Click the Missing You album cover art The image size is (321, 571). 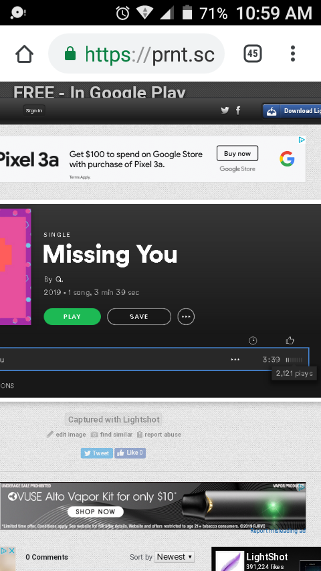(x=15, y=267)
